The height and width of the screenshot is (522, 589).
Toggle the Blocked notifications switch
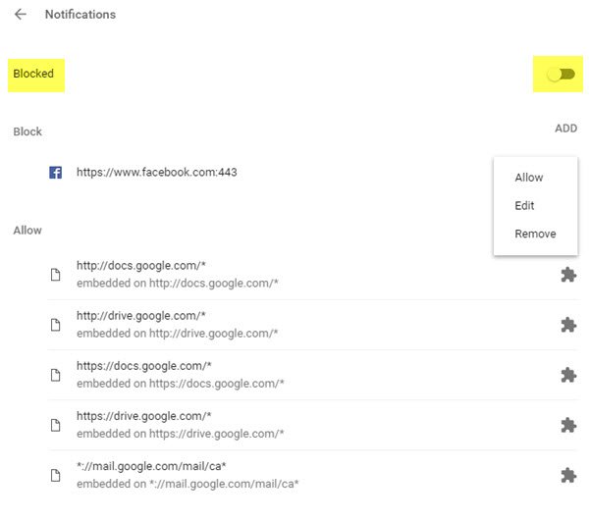(x=560, y=75)
